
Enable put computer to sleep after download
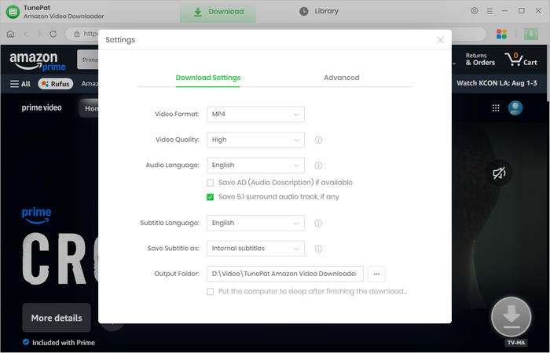coord(210,291)
